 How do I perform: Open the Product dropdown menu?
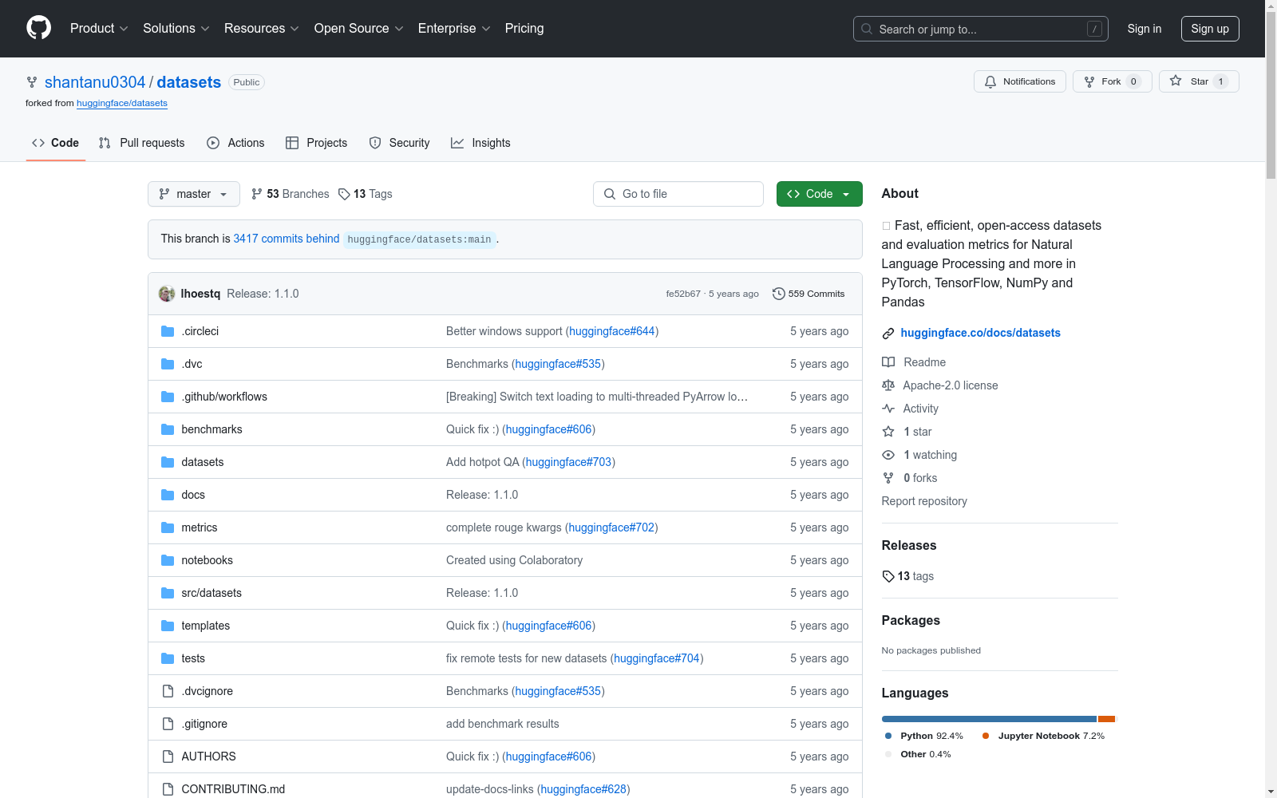click(x=99, y=28)
